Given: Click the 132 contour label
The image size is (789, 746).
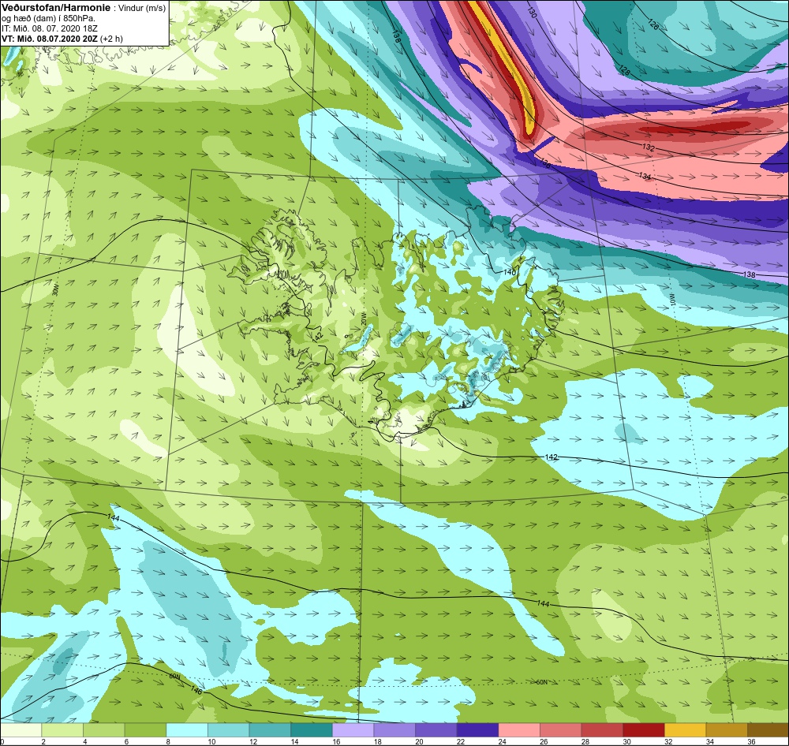Looking at the screenshot, I should [649, 148].
